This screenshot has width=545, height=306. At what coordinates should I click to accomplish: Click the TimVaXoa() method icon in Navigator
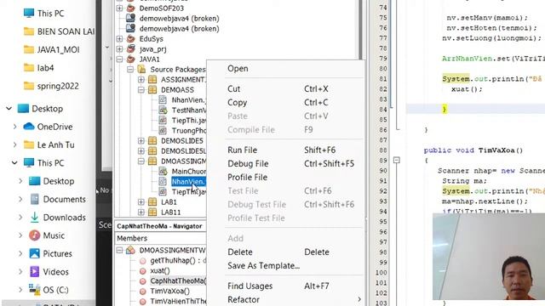coord(143,291)
